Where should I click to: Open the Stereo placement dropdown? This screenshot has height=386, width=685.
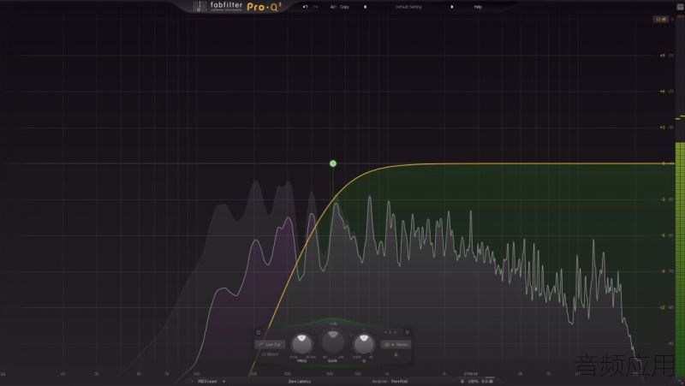pos(396,345)
